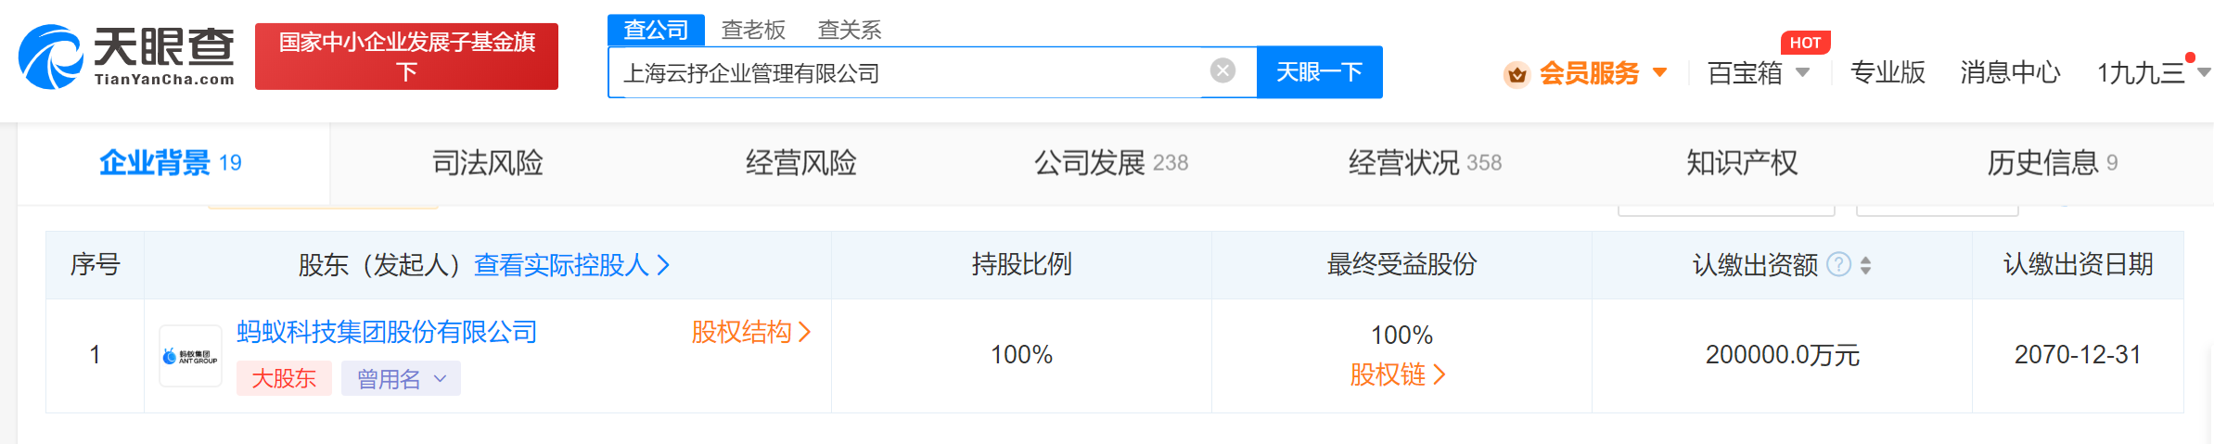The image size is (2214, 444).
Task: Switch to the 司法风险 tab
Action: coord(488,163)
